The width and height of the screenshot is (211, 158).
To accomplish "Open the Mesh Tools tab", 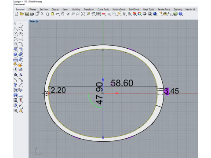I will pos(149,9).
